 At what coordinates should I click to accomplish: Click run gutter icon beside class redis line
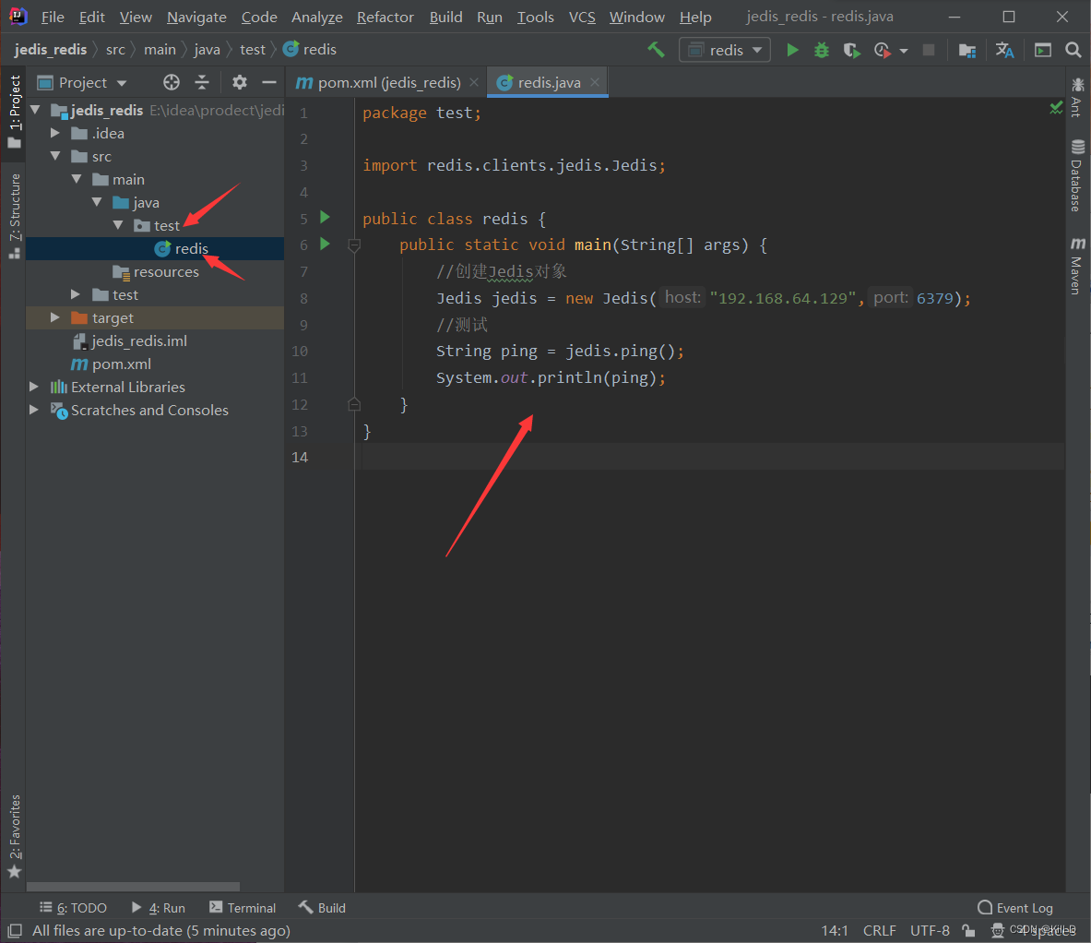[x=325, y=218]
